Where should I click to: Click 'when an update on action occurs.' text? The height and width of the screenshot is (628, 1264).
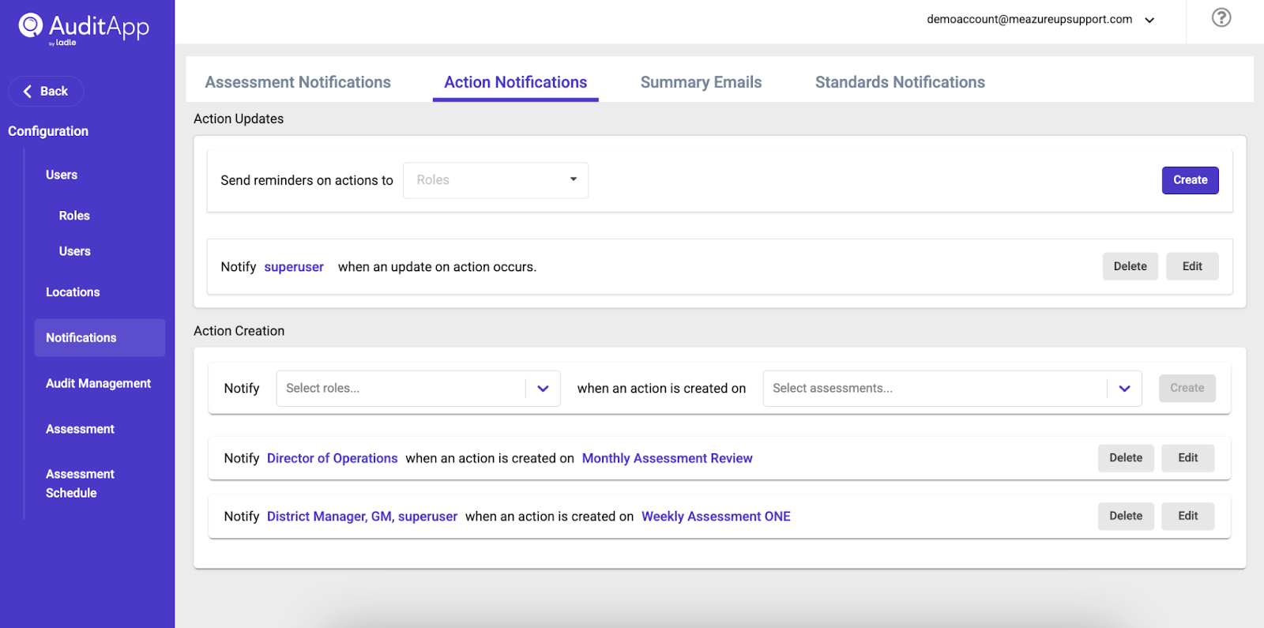click(437, 267)
